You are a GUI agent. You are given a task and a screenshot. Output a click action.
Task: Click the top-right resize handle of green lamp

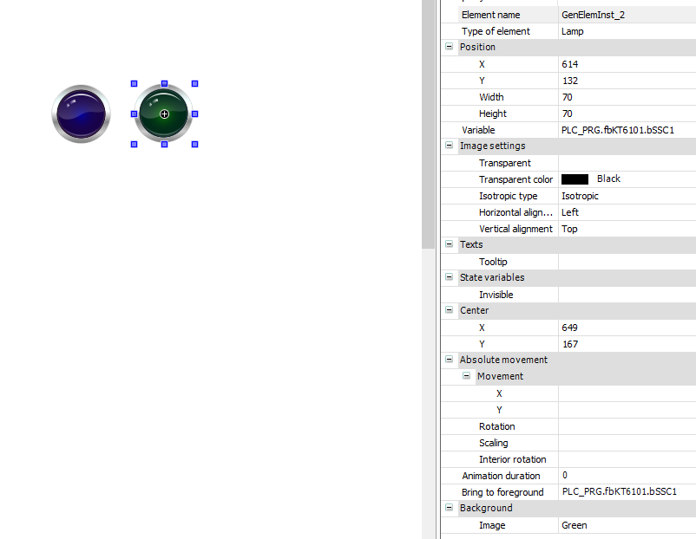coord(194,84)
